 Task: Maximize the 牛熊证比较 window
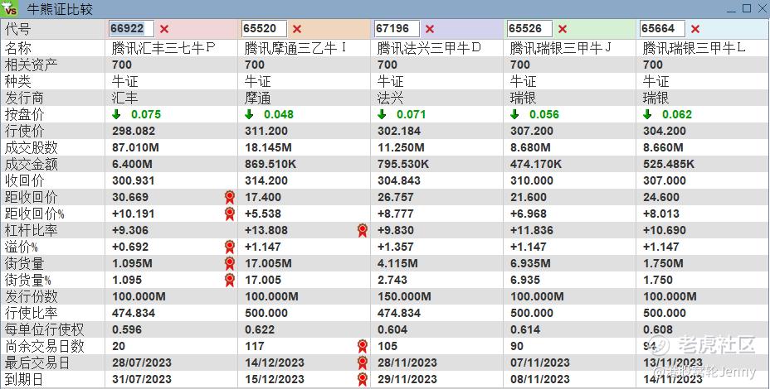pyautogui.click(x=747, y=8)
